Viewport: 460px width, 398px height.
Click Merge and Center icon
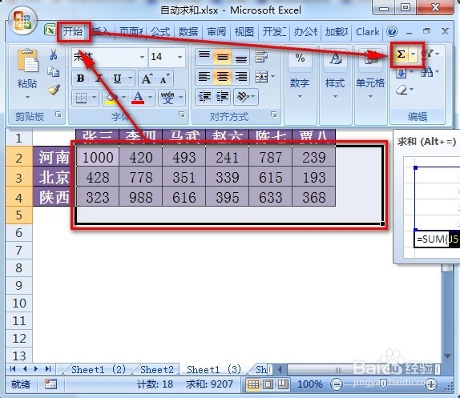point(261,77)
